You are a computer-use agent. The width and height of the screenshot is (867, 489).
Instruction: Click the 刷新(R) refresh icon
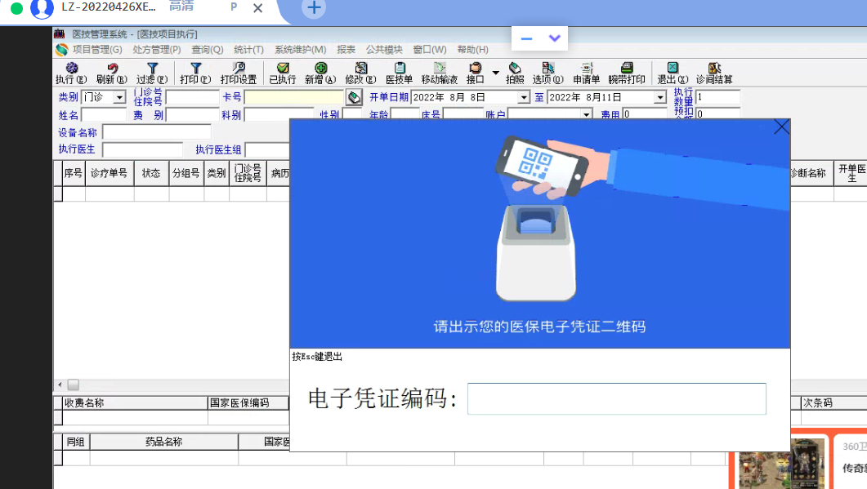tap(112, 73)
